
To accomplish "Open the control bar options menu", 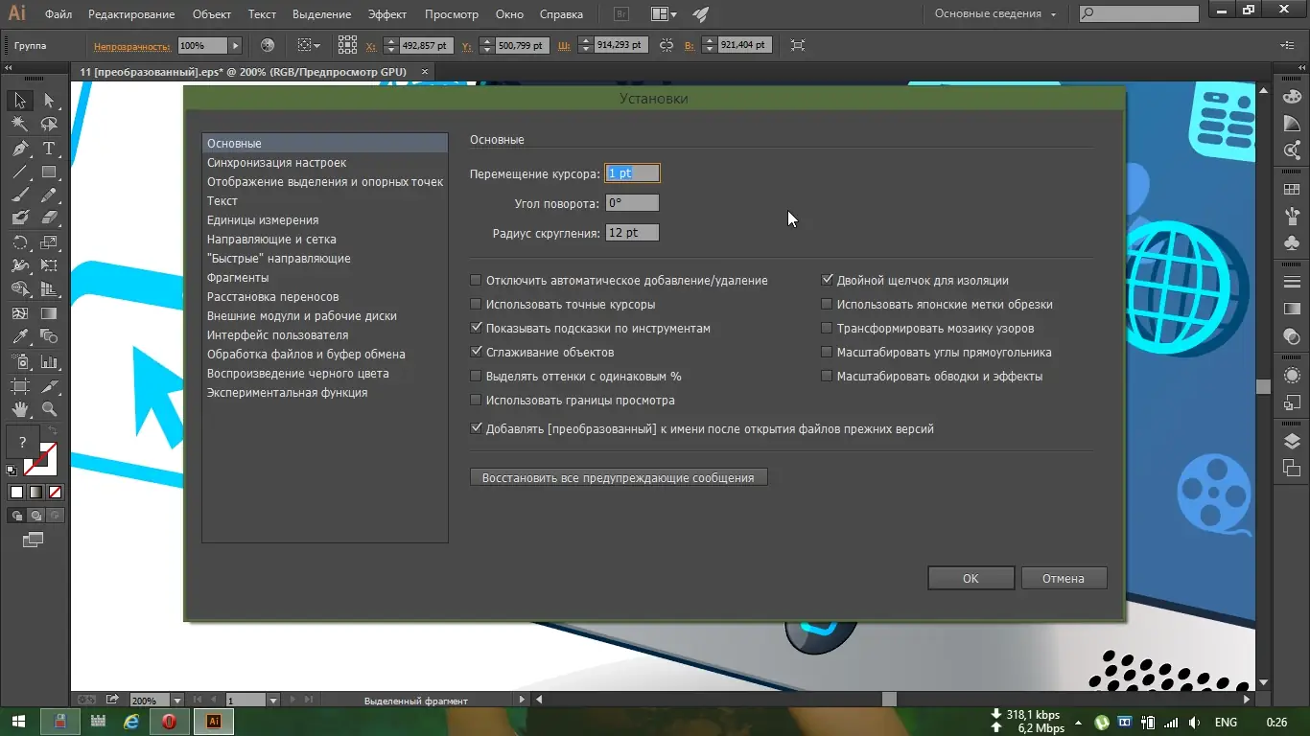I will point(1287,45).
